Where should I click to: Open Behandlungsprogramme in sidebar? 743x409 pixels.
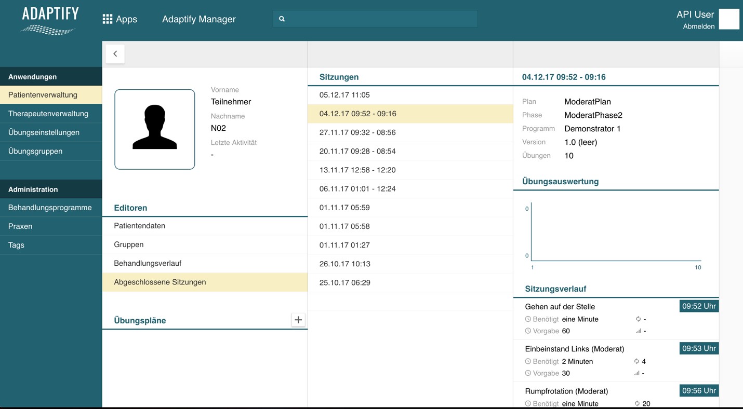click(x=51, y=208)
